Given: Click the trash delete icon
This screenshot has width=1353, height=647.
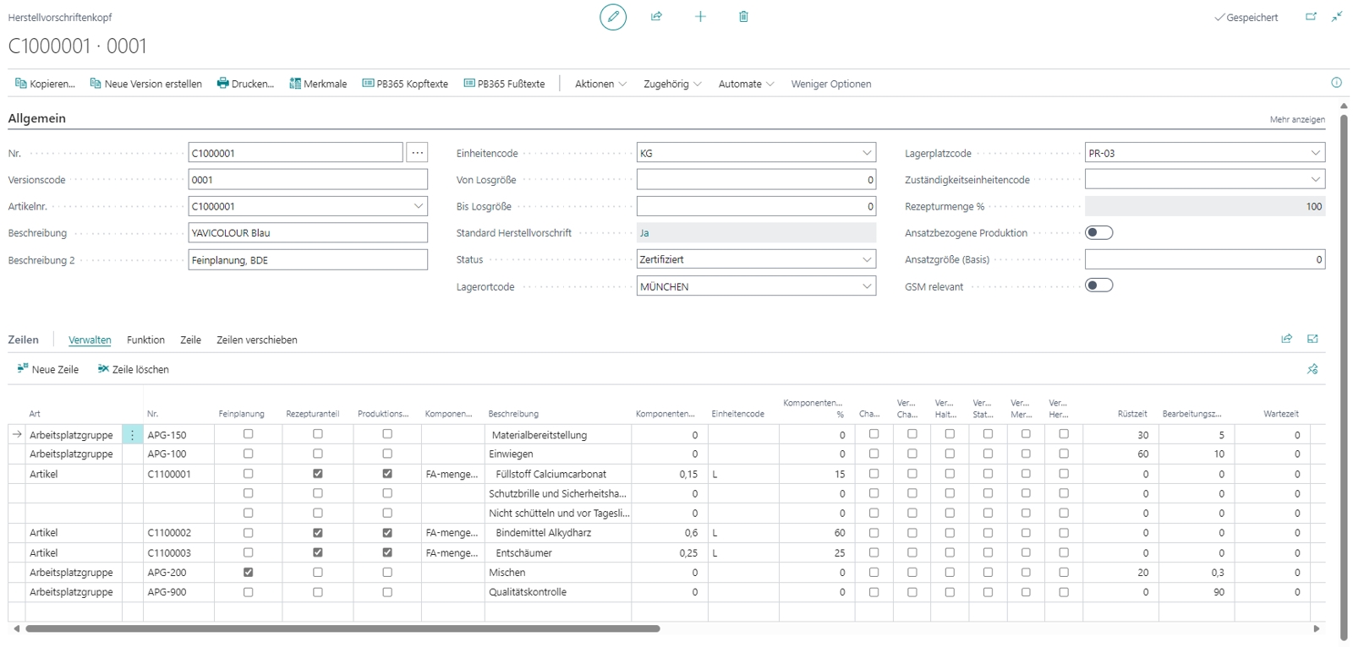Looking at the screenshot, I should [x=743, y=17].
